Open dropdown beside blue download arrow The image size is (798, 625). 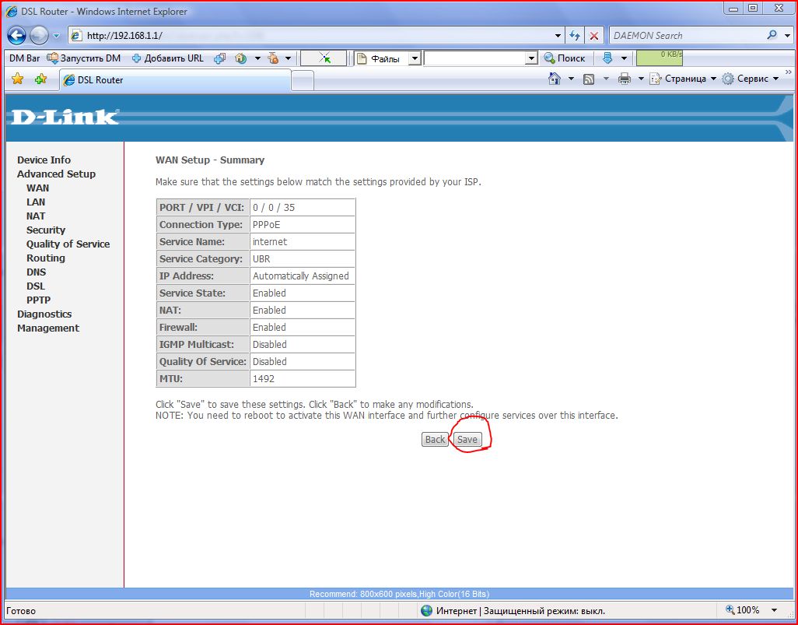[624, 58]
